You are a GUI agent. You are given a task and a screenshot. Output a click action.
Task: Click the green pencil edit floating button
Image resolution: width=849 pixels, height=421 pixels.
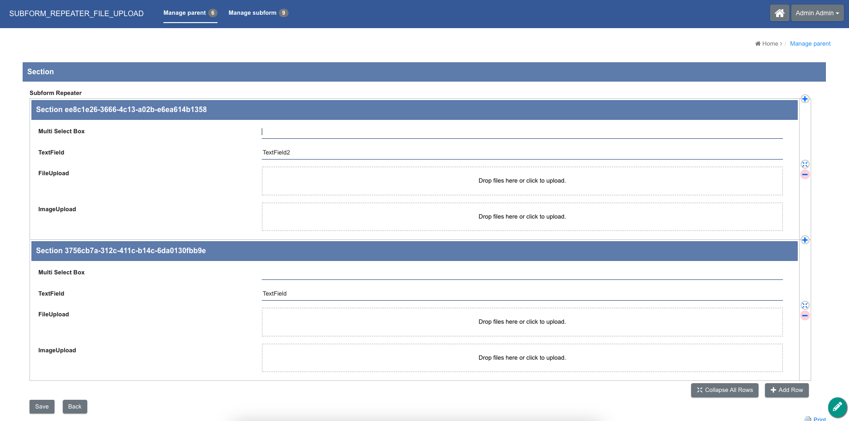[837, 407]
